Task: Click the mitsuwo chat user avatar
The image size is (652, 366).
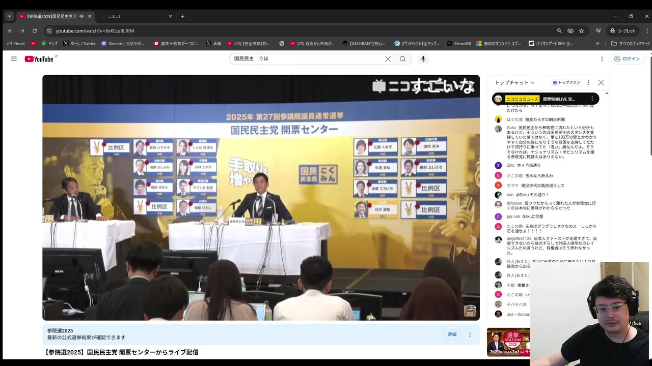Action: [498, 204]
